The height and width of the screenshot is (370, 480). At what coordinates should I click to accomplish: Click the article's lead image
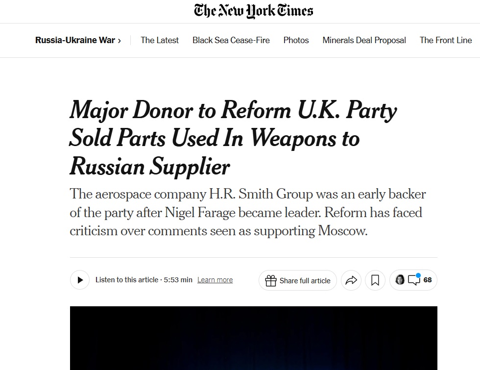pyautogui.click(x=253, y=338)
